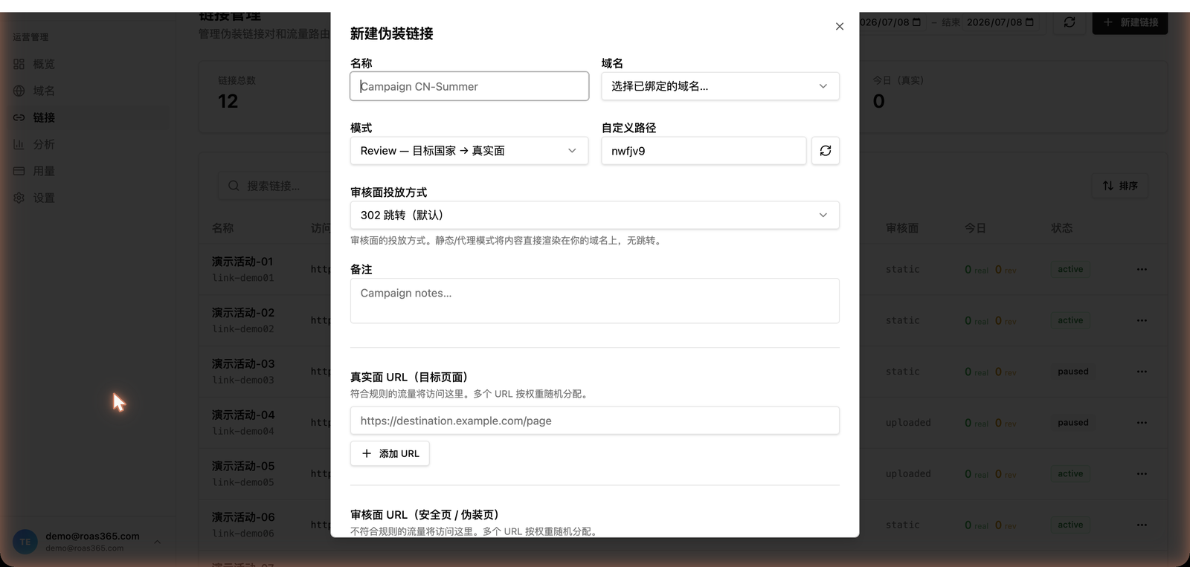The image size is (1190, 567).
Task: Click the 今日 column header
Action: (976, 228)
